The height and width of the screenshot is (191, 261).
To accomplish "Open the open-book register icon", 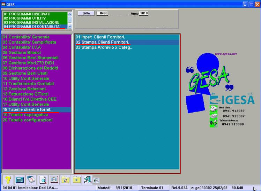I will click(54, 180).
